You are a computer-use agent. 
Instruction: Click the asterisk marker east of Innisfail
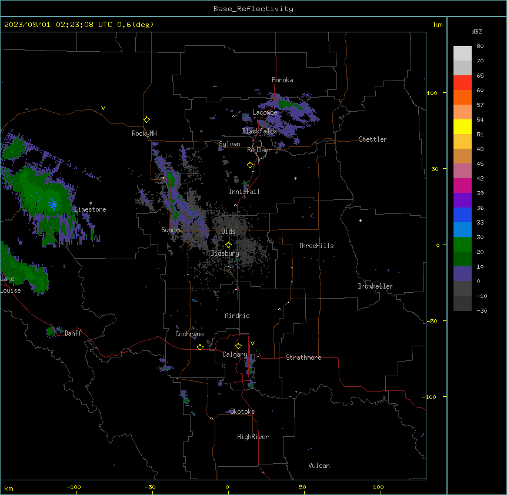[x=295, y=178]
